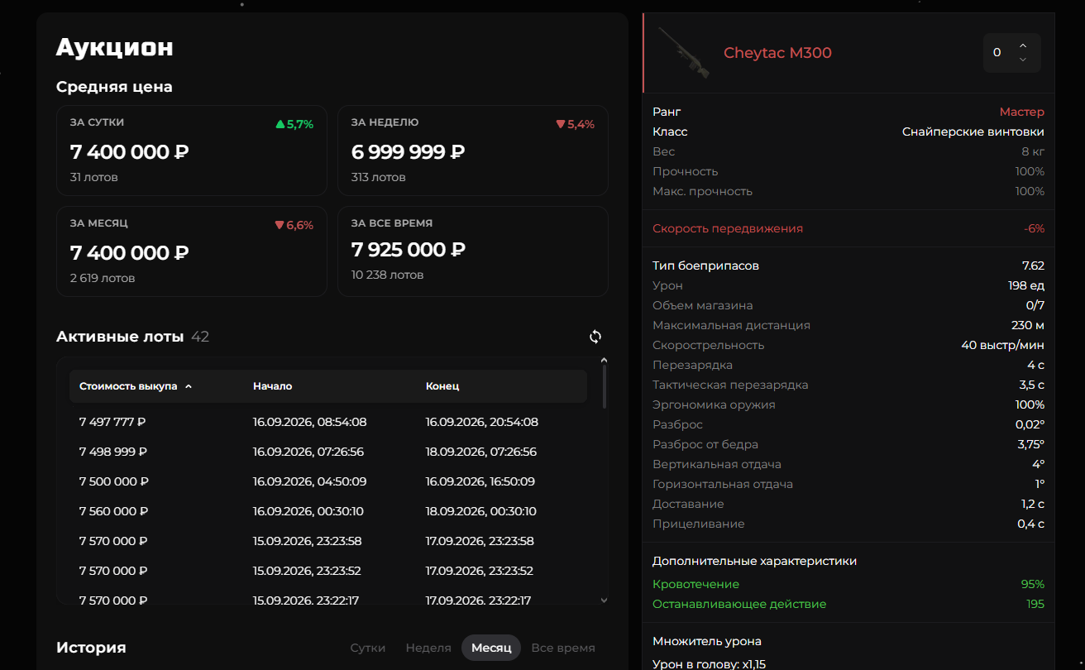Open the За все время price card
Screen dimensions: 1085x670
pyautogui.click(x=473, y=251)
